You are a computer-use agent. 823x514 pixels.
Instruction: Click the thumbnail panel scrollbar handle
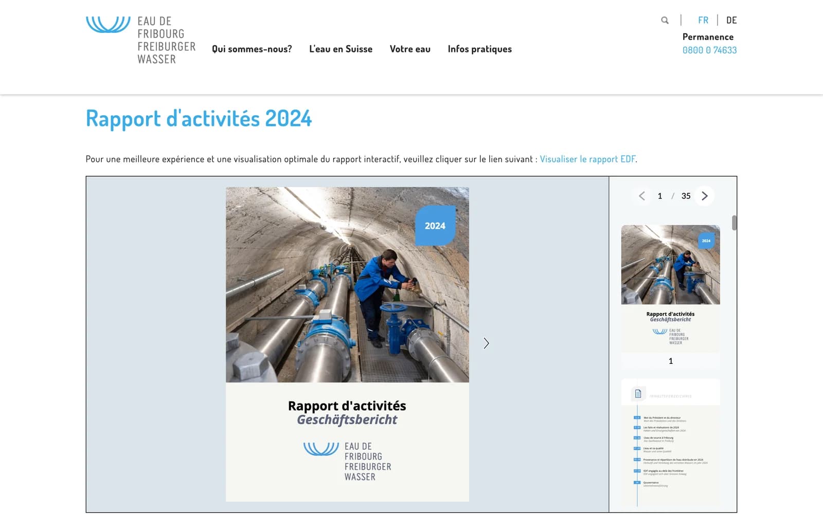click(734, 223)
